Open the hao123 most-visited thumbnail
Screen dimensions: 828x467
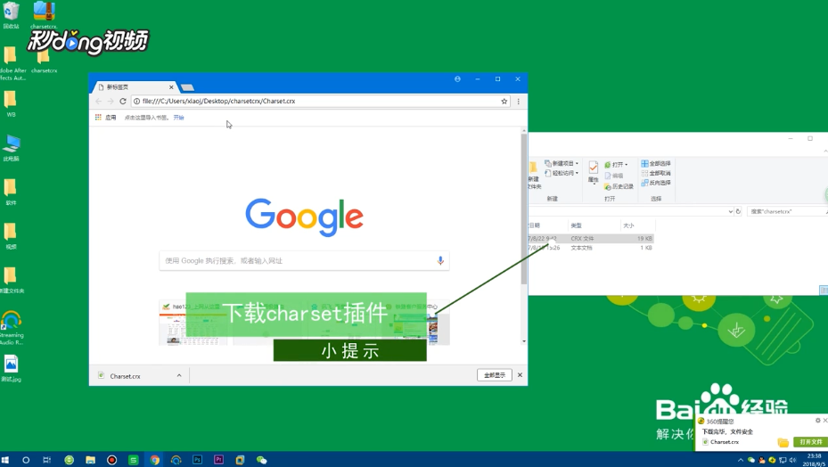pos(193,323)
